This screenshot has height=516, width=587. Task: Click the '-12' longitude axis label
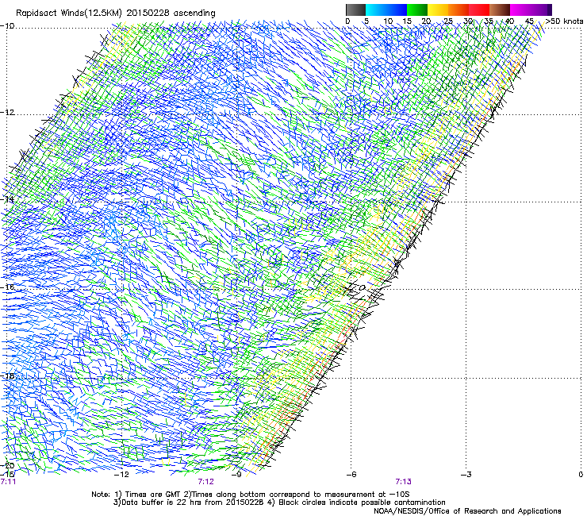coord(122,475)
